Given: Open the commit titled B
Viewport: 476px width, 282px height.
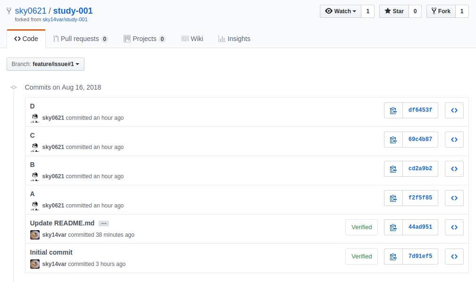Looking at the screenshot, I should coord(33,165).
